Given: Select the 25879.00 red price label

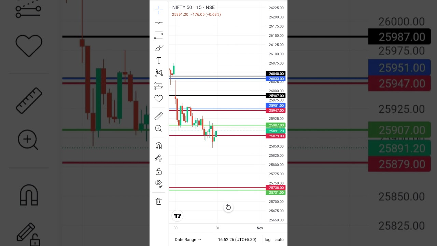Looking at the screenshot, I should click(x=276, y=136).
